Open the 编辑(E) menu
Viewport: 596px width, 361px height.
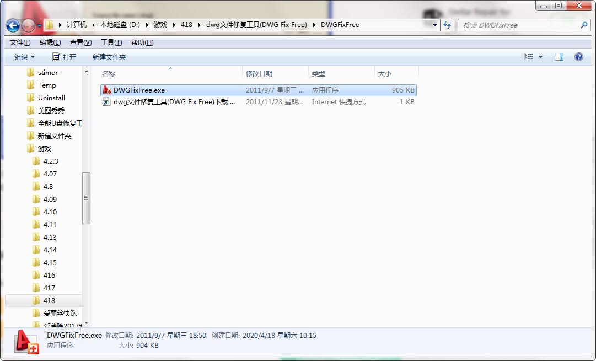(x=50, y=42)
